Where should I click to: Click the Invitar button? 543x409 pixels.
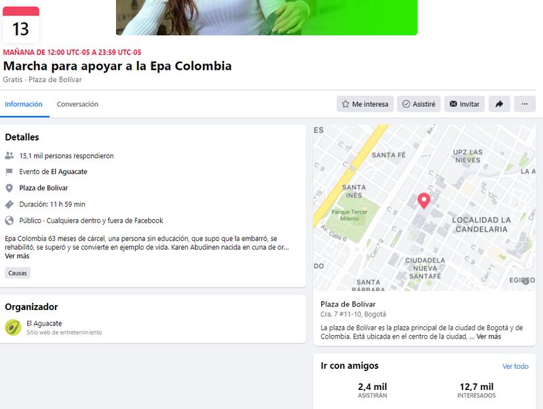pyautogui.click(x=464, y=104)
